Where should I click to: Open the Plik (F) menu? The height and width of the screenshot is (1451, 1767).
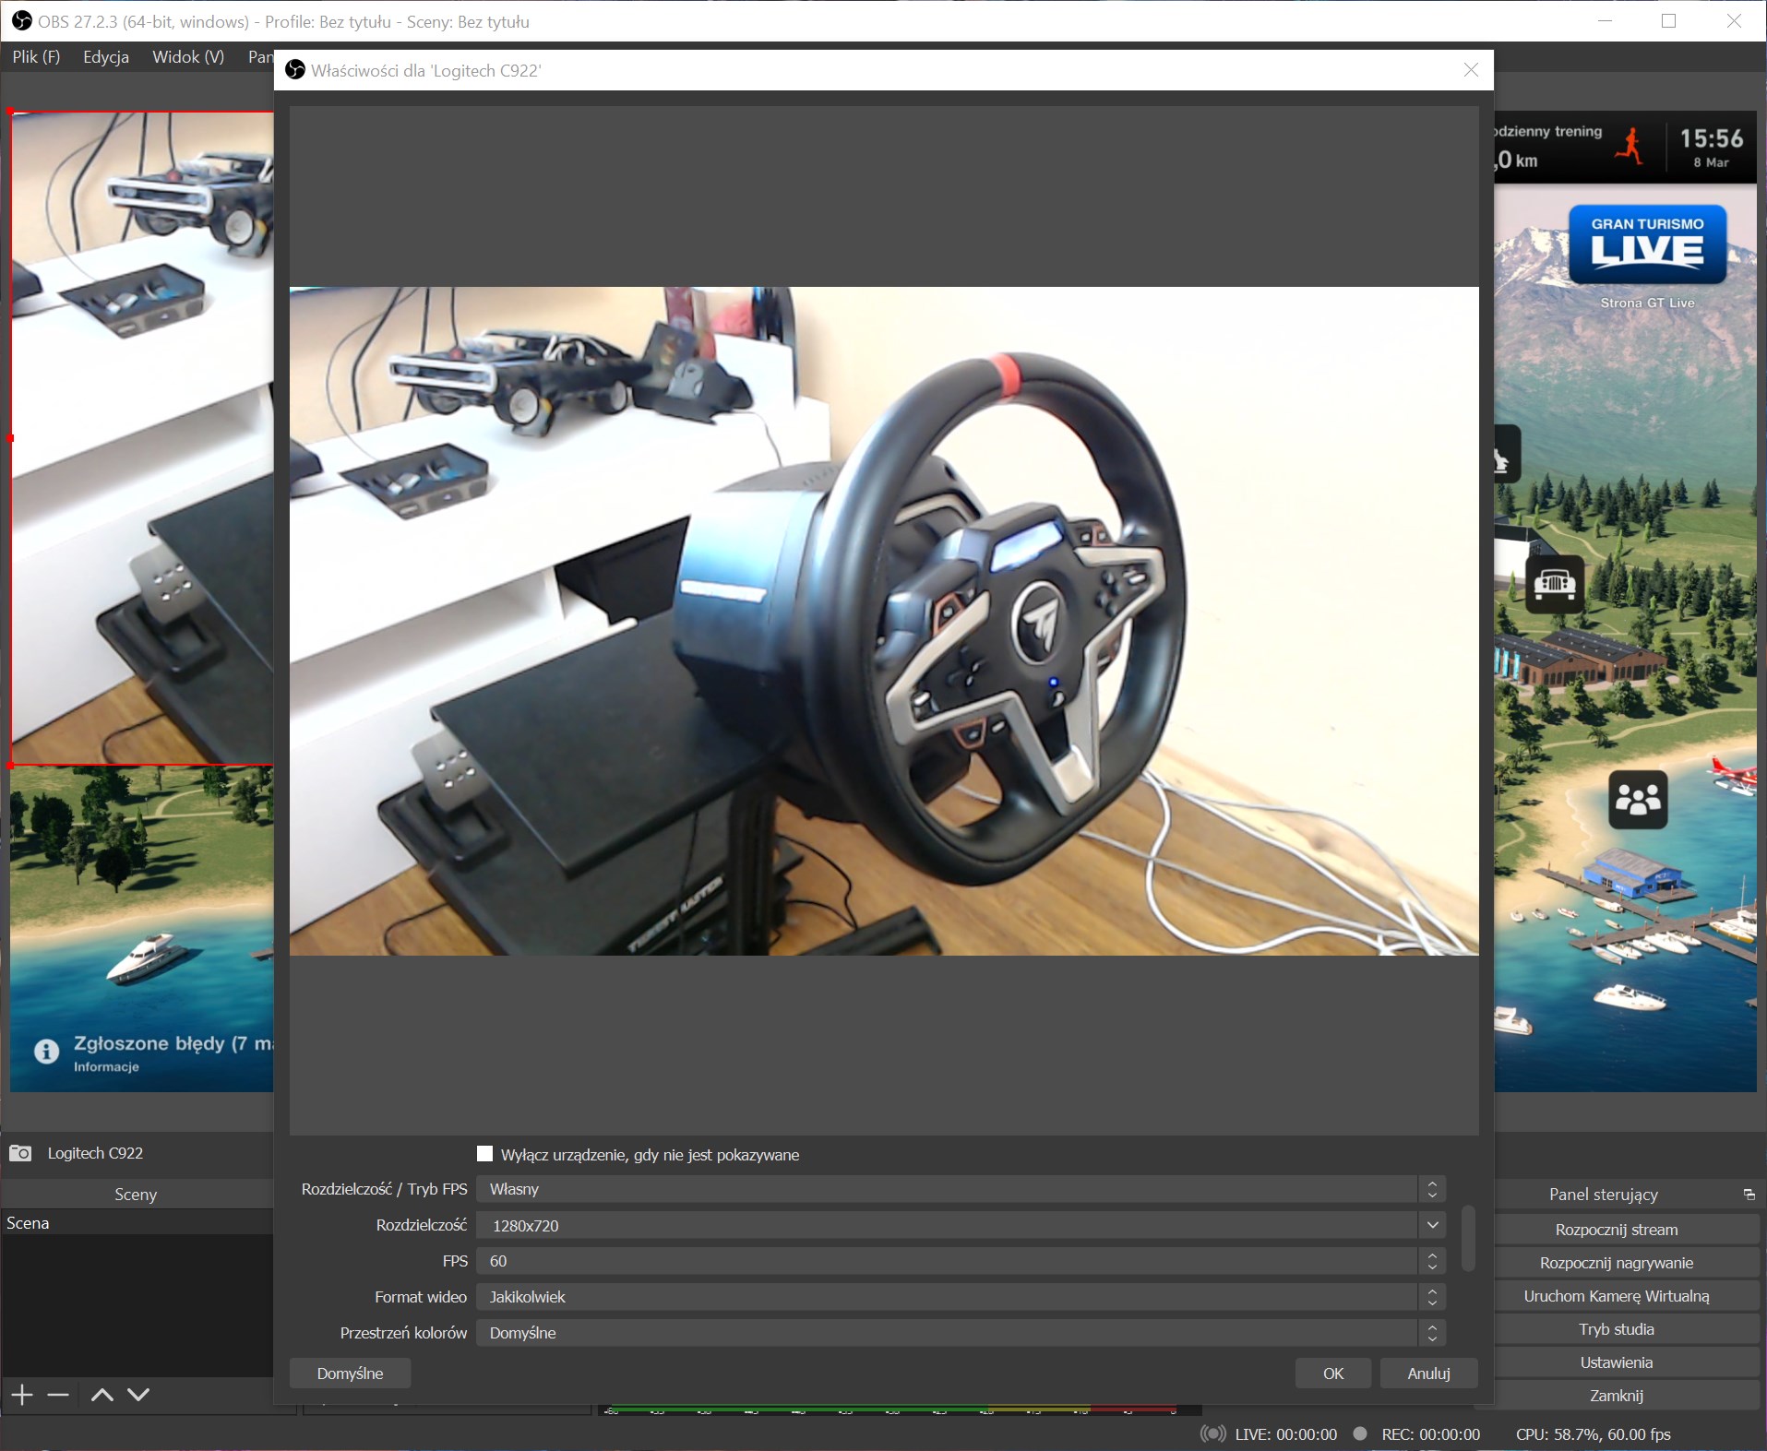[36, 57]
